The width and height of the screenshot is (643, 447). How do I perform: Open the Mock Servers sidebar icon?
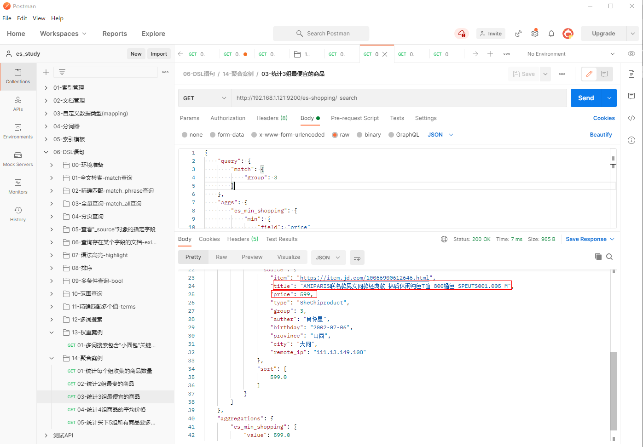tap(18, 159)
